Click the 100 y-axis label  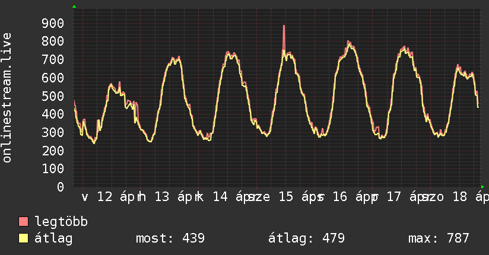(x=53, y=168)
